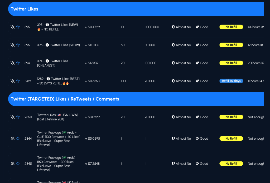
Task: Select Twitter Likes category header
Action: (136, 9)
